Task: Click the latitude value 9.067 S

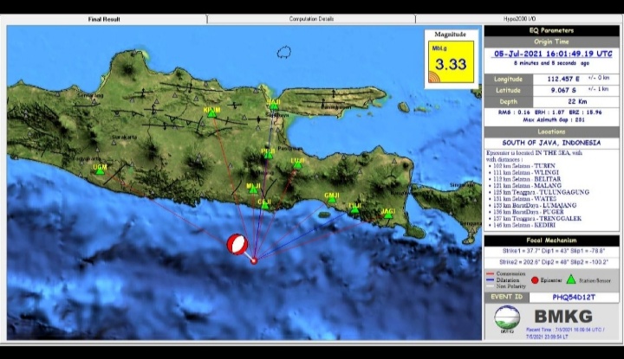Action: [563, 90]
